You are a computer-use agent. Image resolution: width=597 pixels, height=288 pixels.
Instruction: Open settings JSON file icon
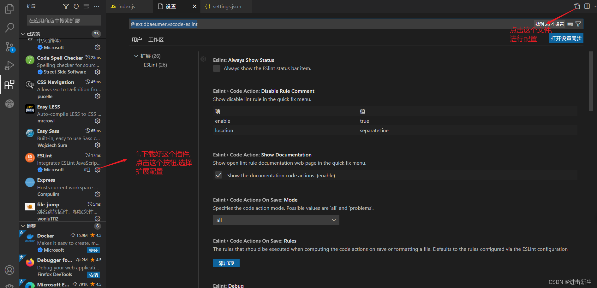coord(577,6)
